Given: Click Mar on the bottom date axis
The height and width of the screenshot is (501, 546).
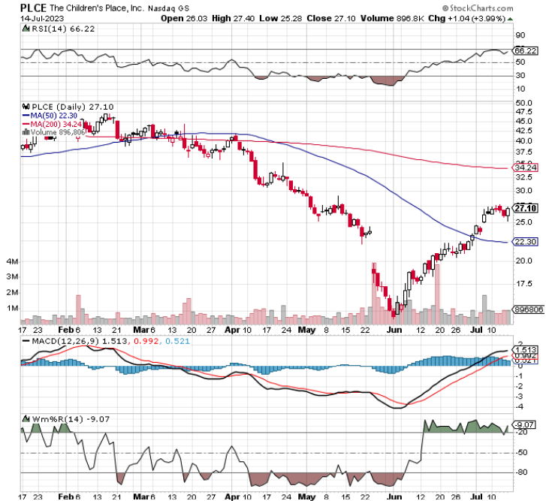Looking at the screenshot, I should [141, 496].
